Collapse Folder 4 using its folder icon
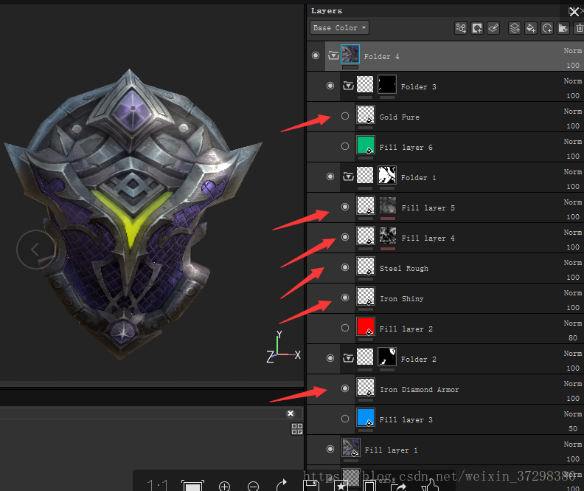 point(333,55)
